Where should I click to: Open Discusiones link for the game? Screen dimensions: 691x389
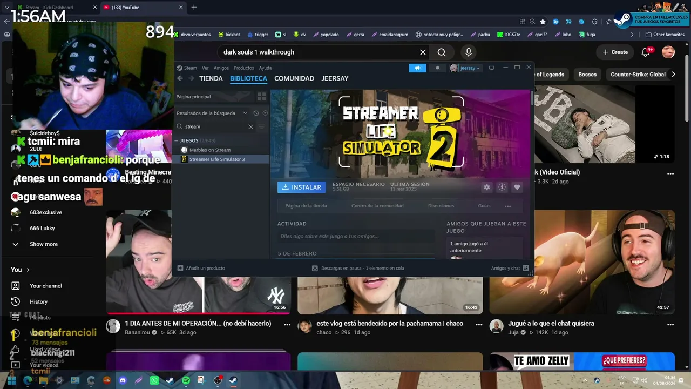point(441,206)
